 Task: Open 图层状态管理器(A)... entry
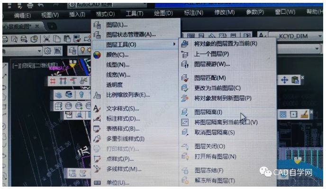(136, 35)
